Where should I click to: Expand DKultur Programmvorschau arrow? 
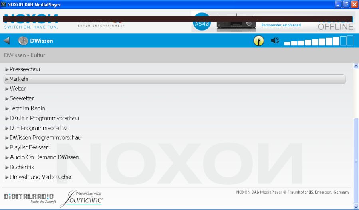(7, 118)
